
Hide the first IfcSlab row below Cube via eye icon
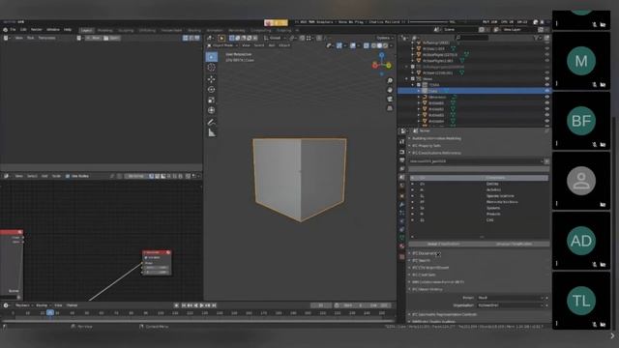[546, 102]
